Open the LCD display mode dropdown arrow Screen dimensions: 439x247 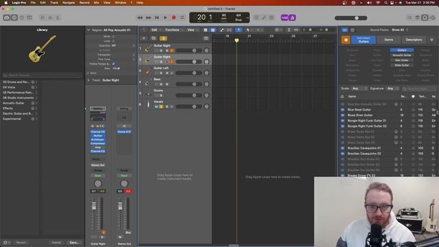pos(248,18)
